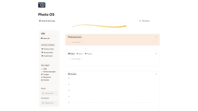The image size is (198, 111).
Task: Switch to the Planning tab
Action: pos(88,54)
